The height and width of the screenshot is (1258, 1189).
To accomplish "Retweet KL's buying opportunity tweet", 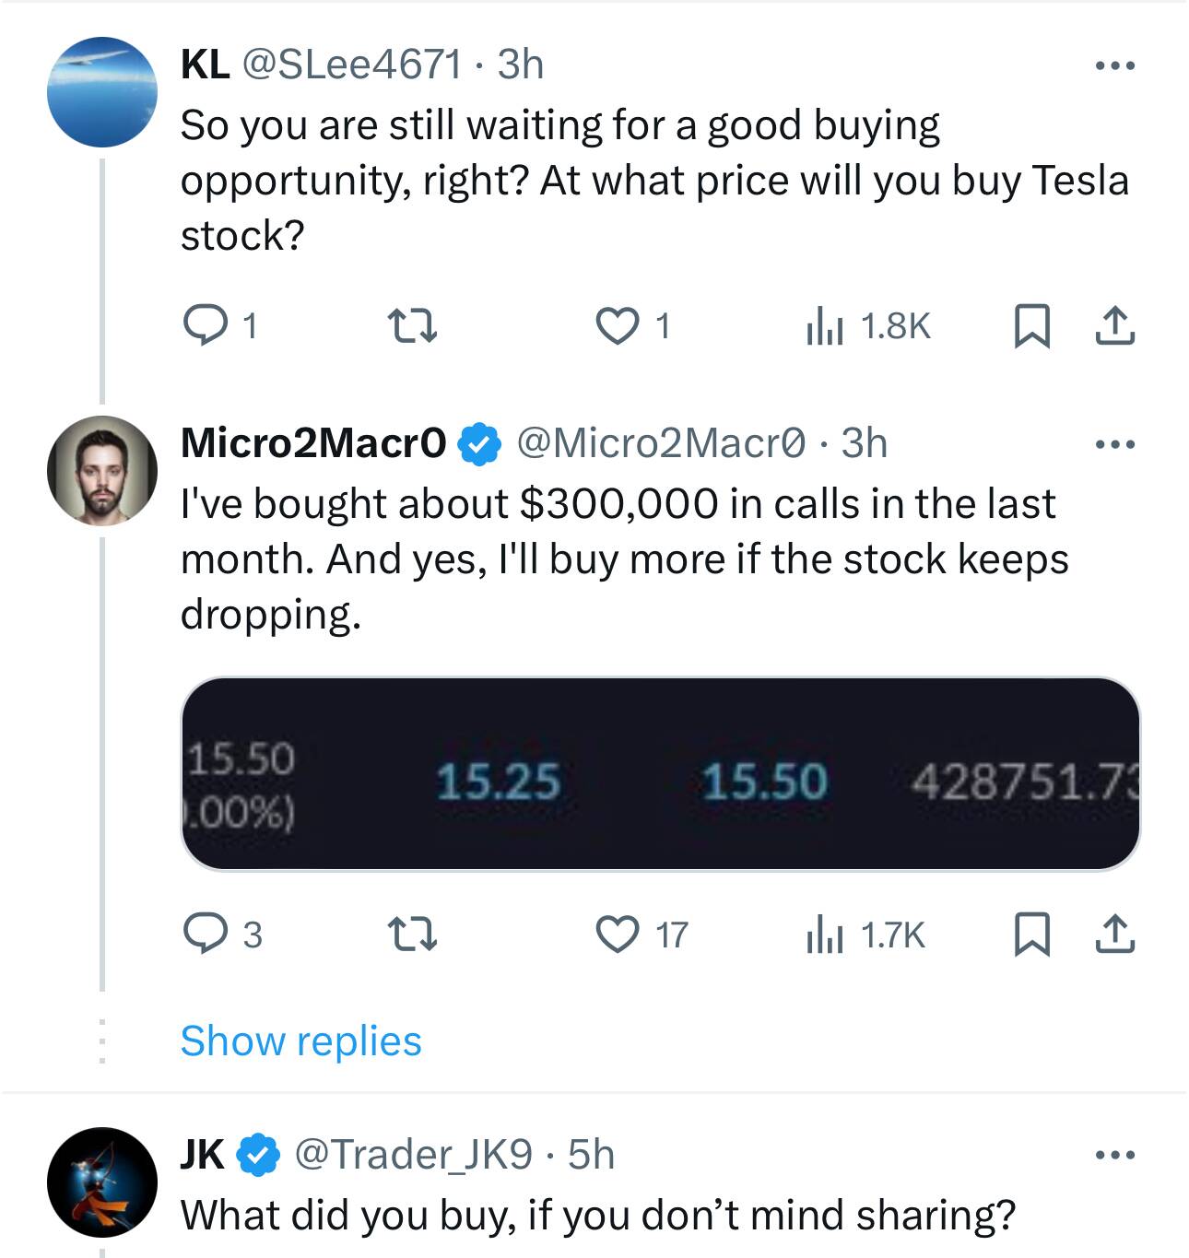I will pos(410,326).
